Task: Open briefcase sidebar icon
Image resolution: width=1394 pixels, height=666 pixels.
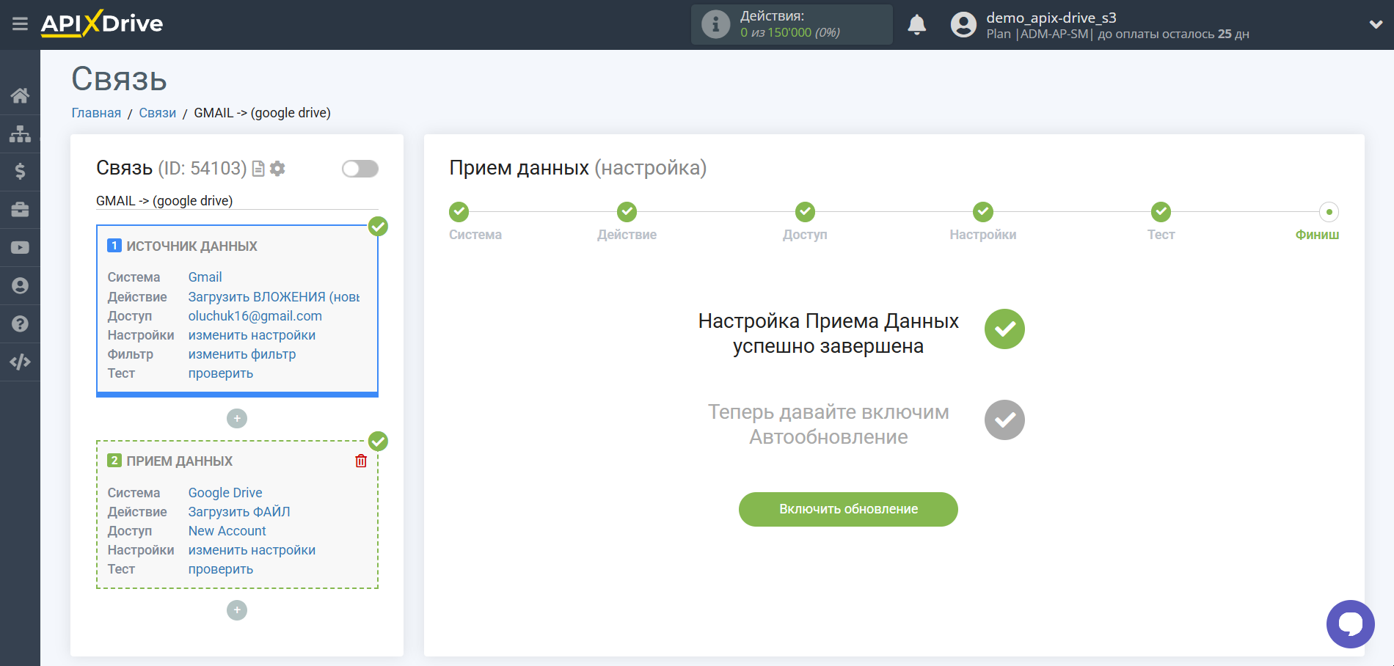Action: click(20, 210)
